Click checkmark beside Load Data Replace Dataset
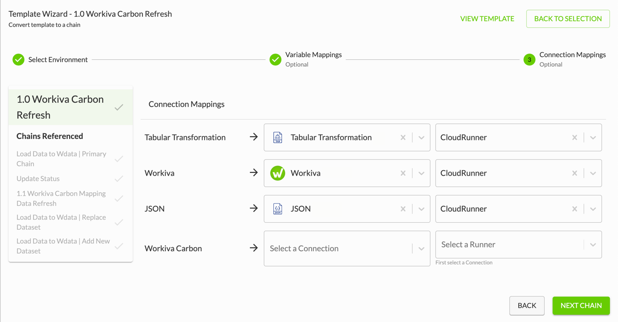 [x=119, y=222]
